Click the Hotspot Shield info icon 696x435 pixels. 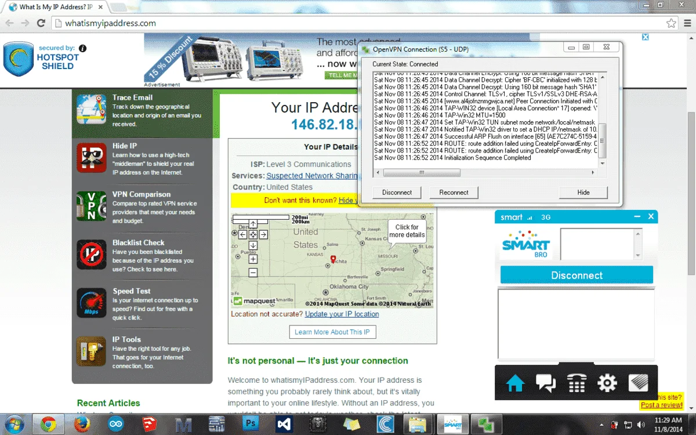tap(83, 48)
